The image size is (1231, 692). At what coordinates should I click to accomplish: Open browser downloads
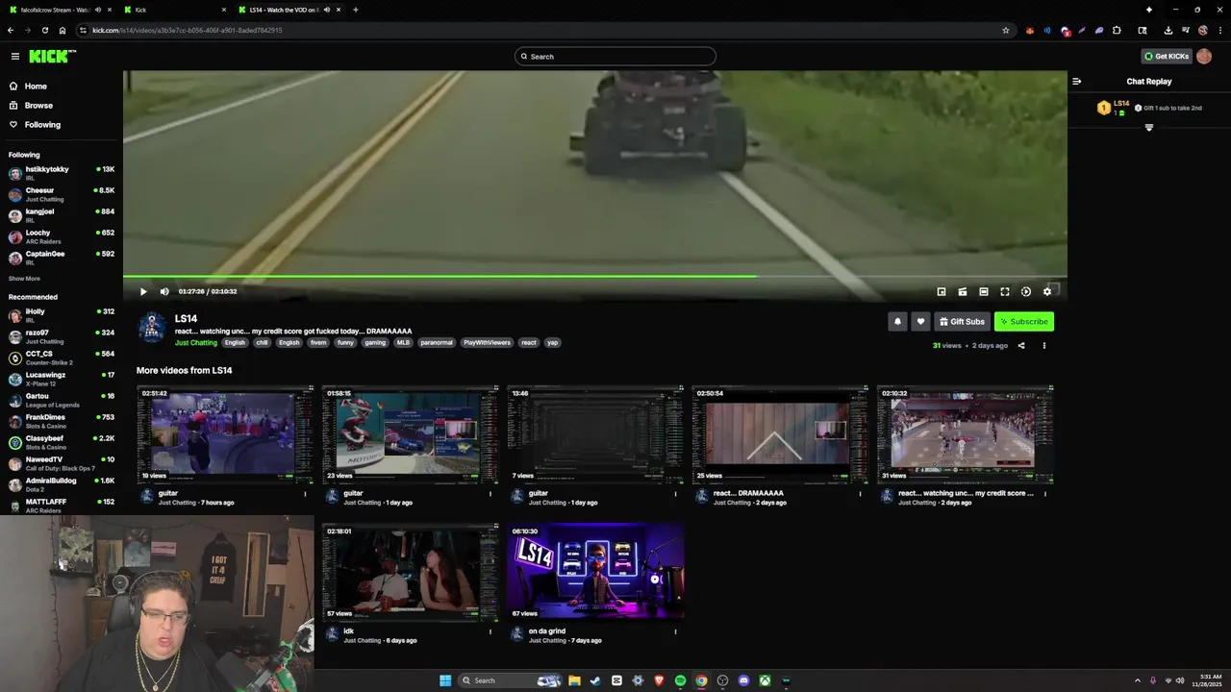tap(1168, 30)
